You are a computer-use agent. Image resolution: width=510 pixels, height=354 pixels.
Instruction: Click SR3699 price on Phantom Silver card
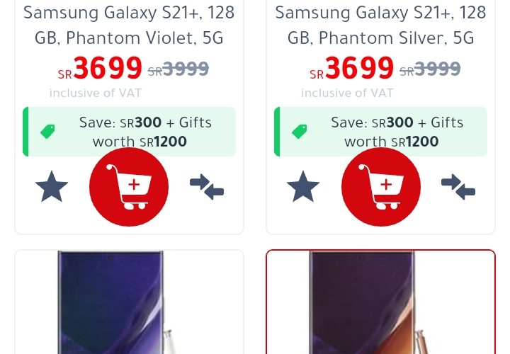point(351,68)
